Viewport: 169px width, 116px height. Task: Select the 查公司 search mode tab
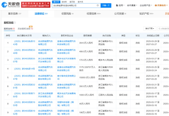[x=56, y=2]
